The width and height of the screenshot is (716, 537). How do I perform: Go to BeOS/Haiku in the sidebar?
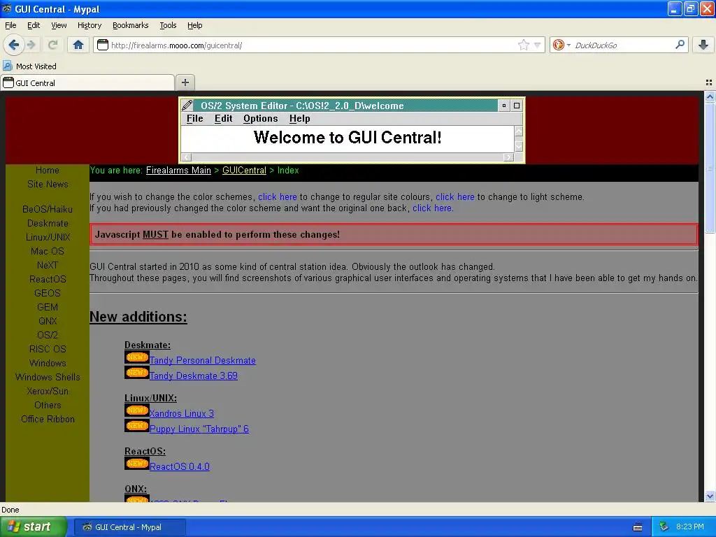click(48, 209)
